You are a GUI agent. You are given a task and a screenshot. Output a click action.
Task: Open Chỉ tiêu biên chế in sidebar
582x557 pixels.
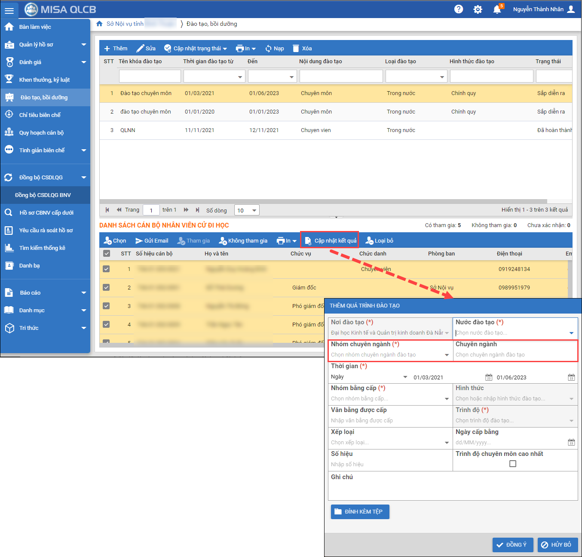40,115
